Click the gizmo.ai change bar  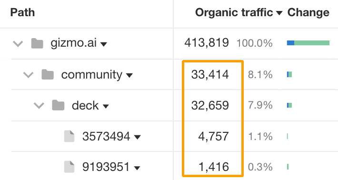point(308,43)
